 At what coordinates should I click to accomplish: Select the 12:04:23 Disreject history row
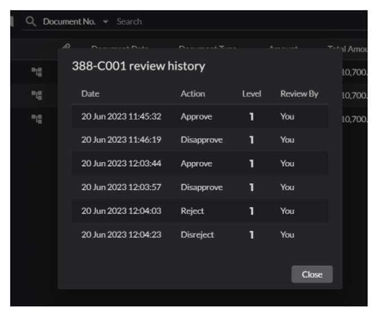click(x=200, y=235)
